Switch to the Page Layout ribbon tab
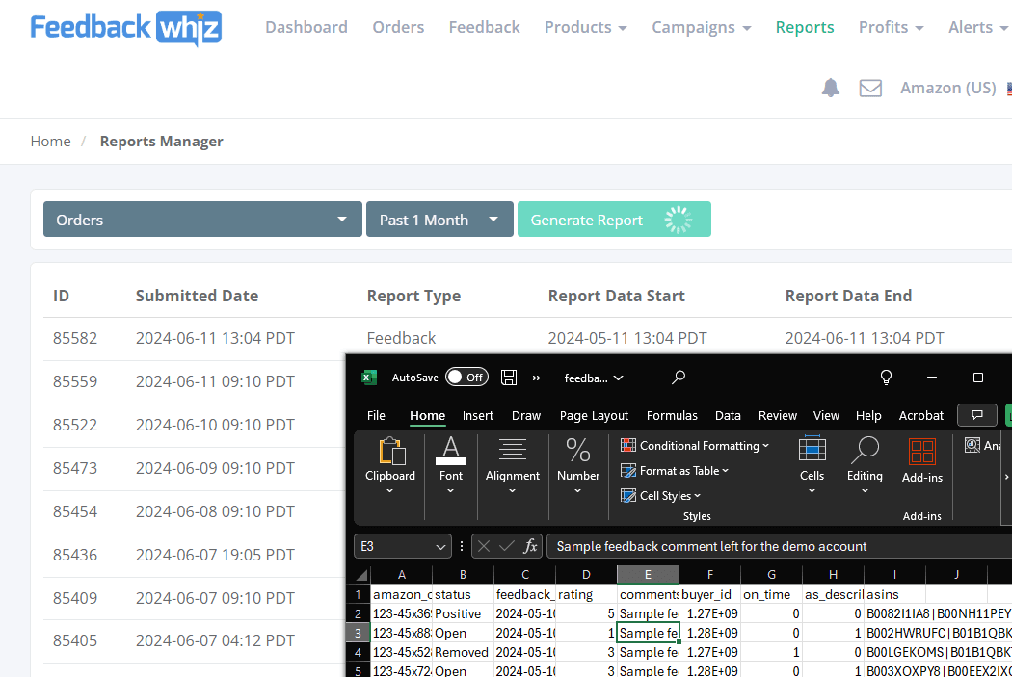The image size is (1012, 677). coord(594,416)
